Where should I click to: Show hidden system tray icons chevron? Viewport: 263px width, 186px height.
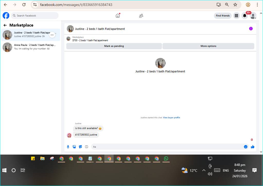coord(204,170)
